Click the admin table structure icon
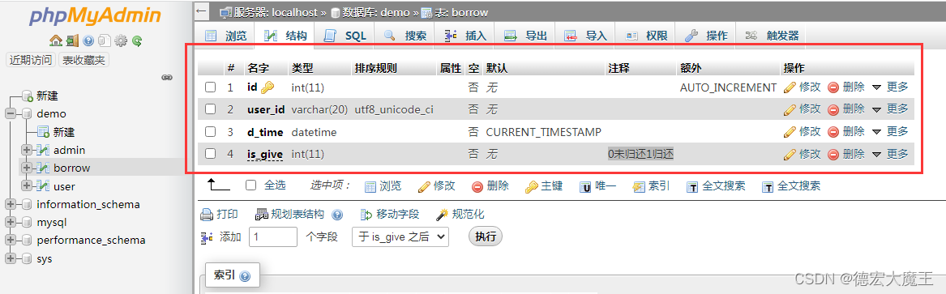This screenshot has height=294, width=946. (x=43, y=150)
